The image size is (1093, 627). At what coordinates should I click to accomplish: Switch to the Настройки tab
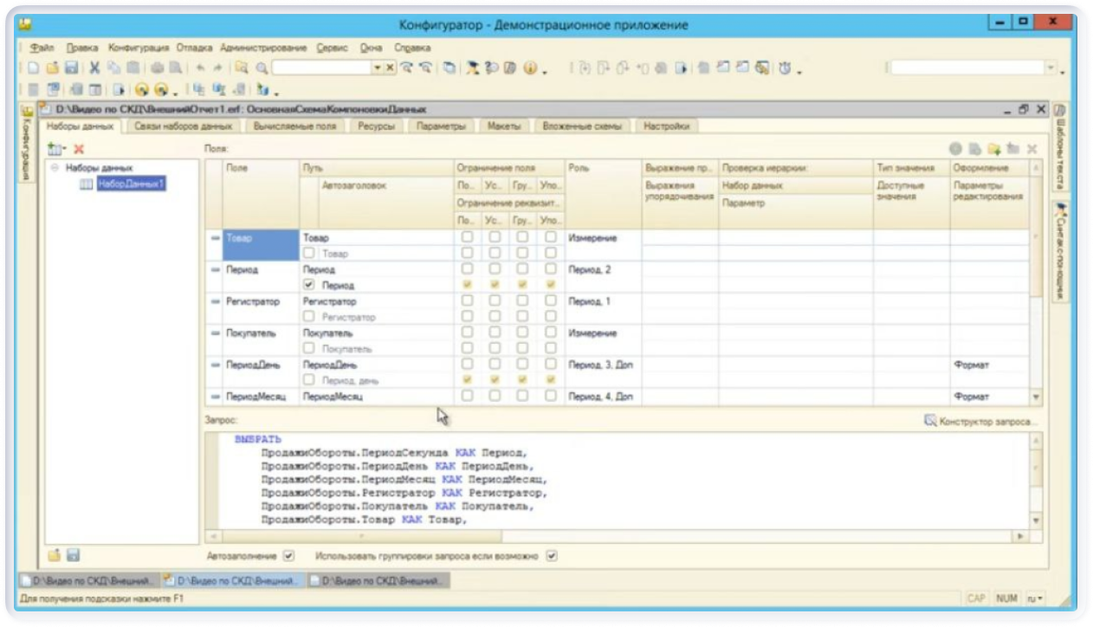[x=666, y=126]
